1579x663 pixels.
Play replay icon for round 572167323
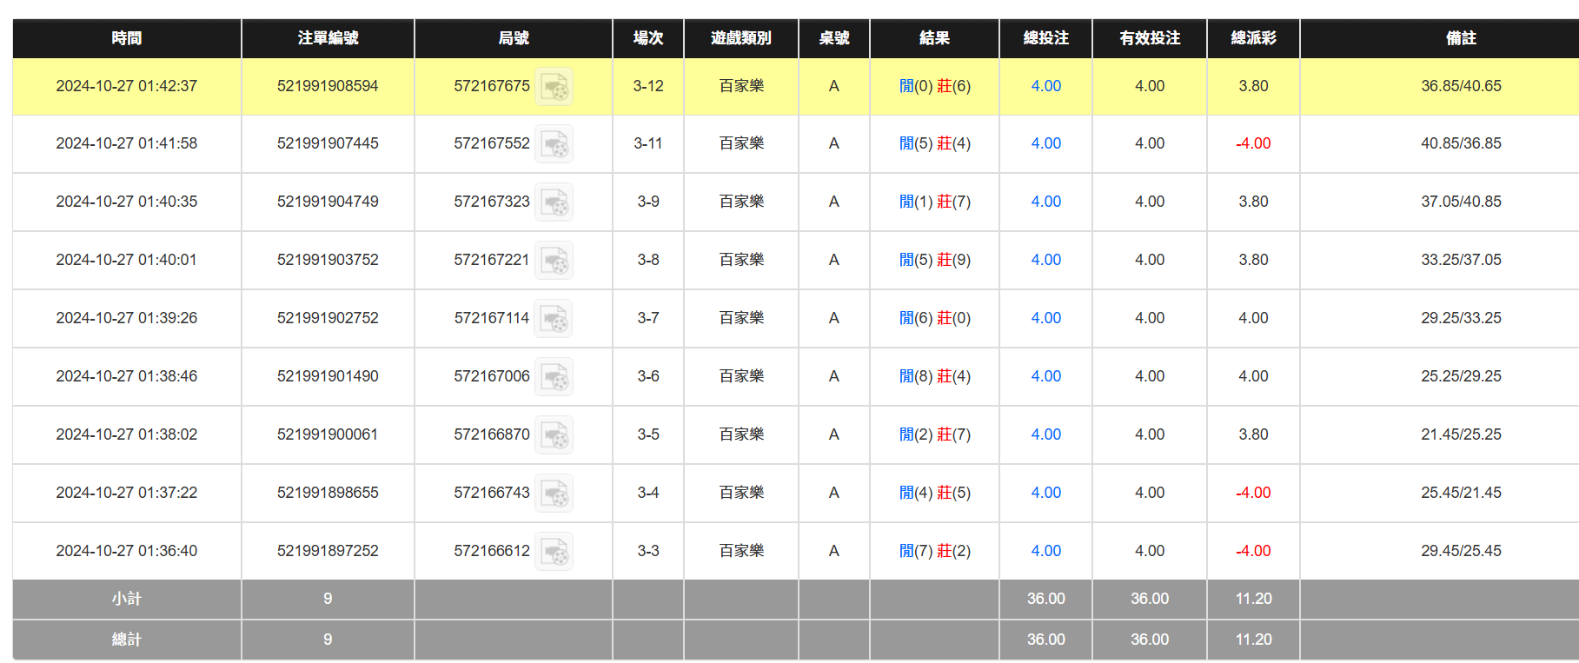point(554,202)
